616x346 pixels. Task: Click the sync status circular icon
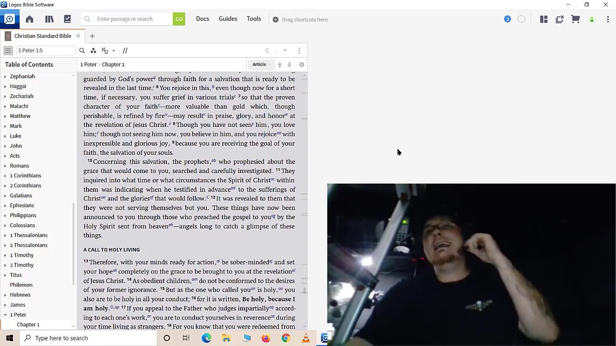coord(521,19)
